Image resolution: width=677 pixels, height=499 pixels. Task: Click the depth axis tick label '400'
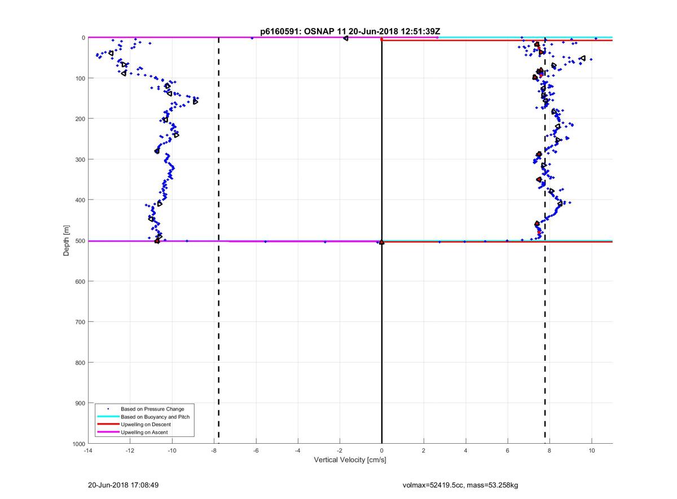(x=80, y=200)
